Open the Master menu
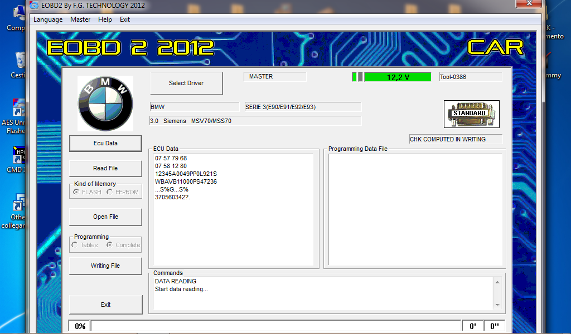The width and height of the screenshot is (571, 334). 80,19
